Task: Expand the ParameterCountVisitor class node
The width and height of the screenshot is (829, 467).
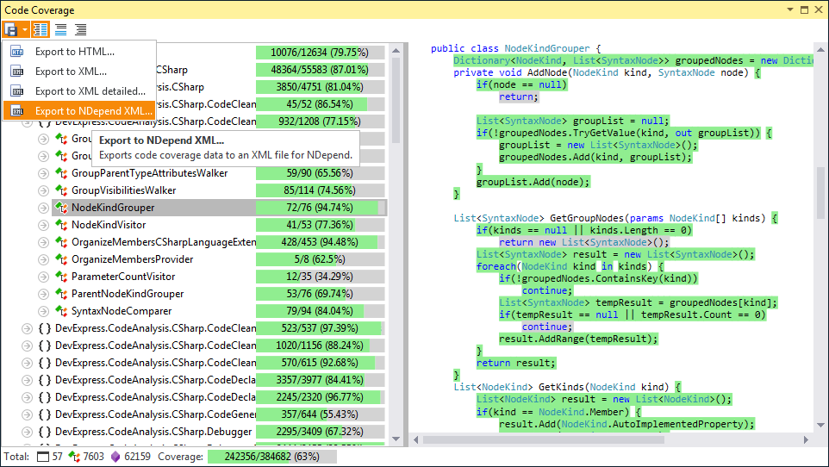Action: click(x=43, y=277)
